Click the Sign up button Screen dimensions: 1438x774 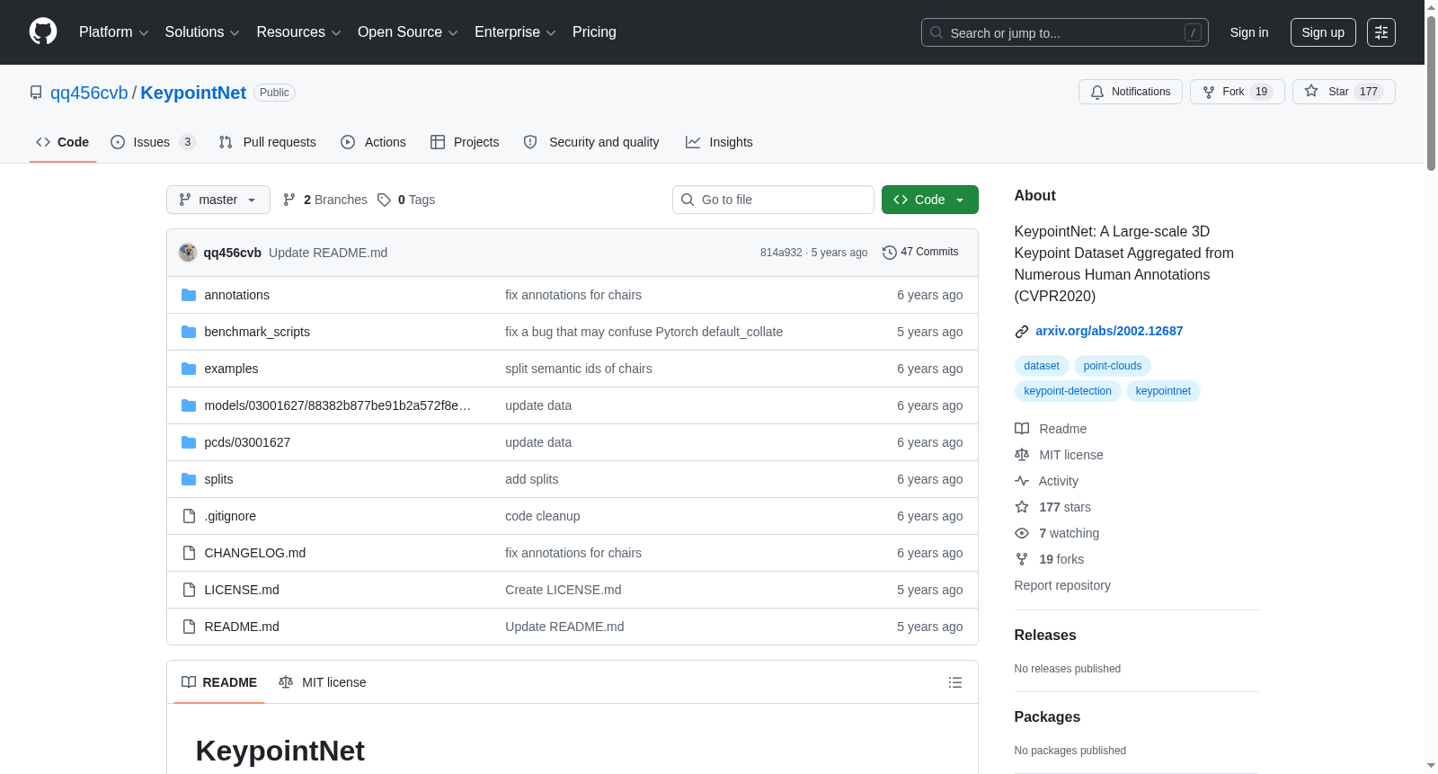click(1323, 32)
